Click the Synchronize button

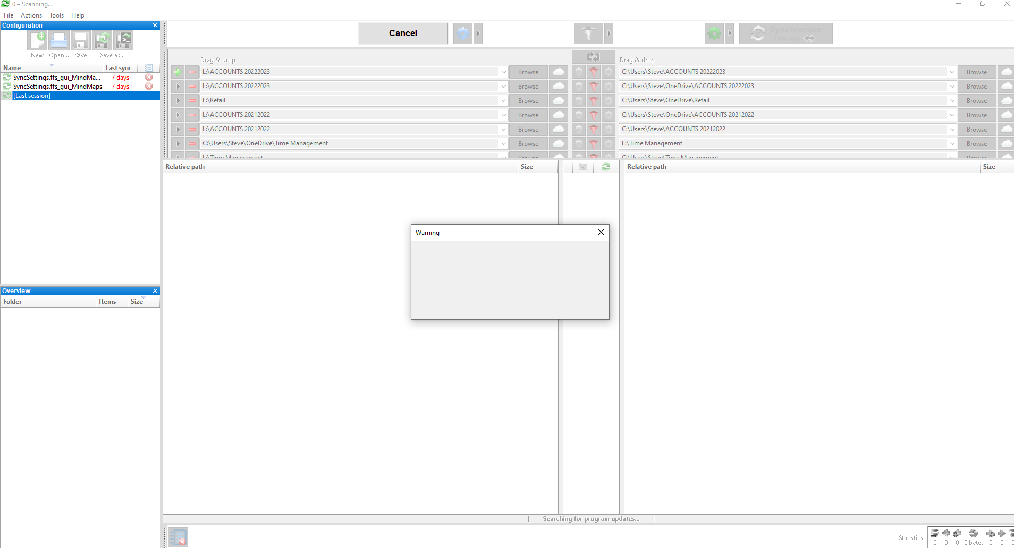(x=785, y=33)
